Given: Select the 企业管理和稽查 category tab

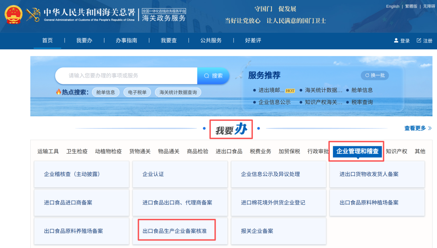Looking at the screenshot, I should coord(357,151).
